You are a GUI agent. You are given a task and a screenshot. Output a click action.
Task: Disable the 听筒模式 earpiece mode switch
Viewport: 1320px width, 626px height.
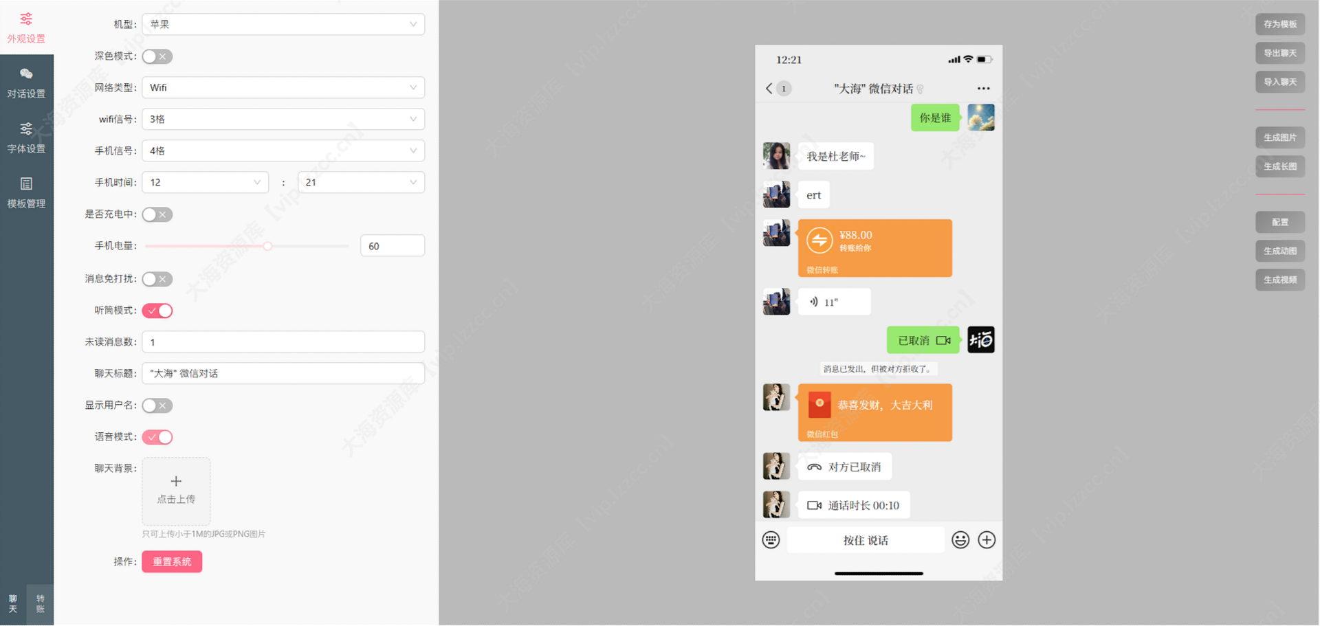157,311
